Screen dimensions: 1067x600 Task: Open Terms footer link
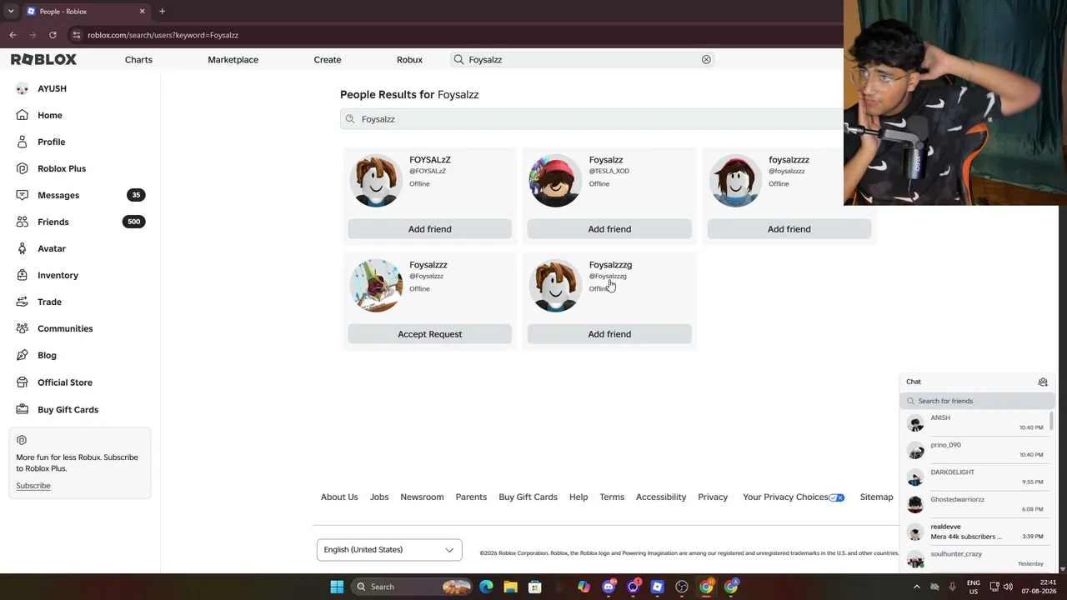pyautogui.click(x=612, y=497)
